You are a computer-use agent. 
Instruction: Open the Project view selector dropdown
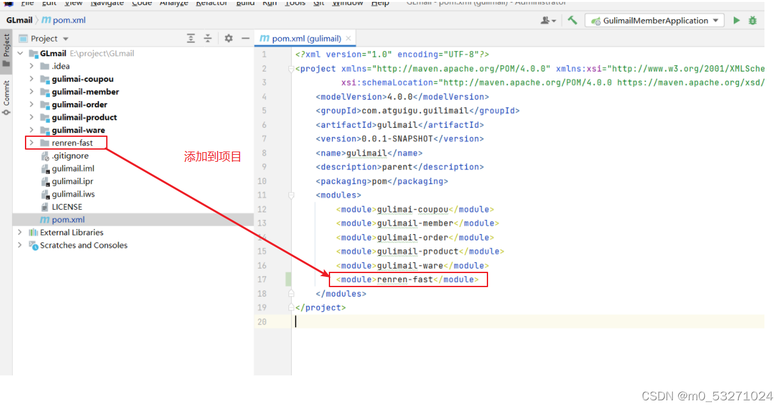44,38
